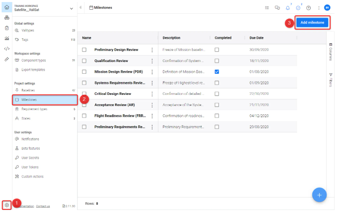Uncheck Completed for Mission Design Review (PDR)

[x=217, y=72]
